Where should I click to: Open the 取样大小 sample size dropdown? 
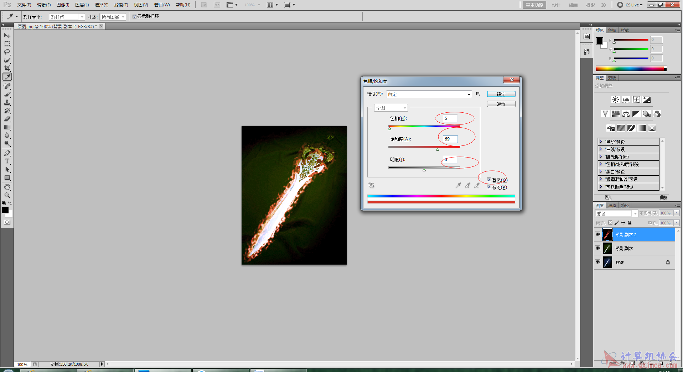[67, 17]
